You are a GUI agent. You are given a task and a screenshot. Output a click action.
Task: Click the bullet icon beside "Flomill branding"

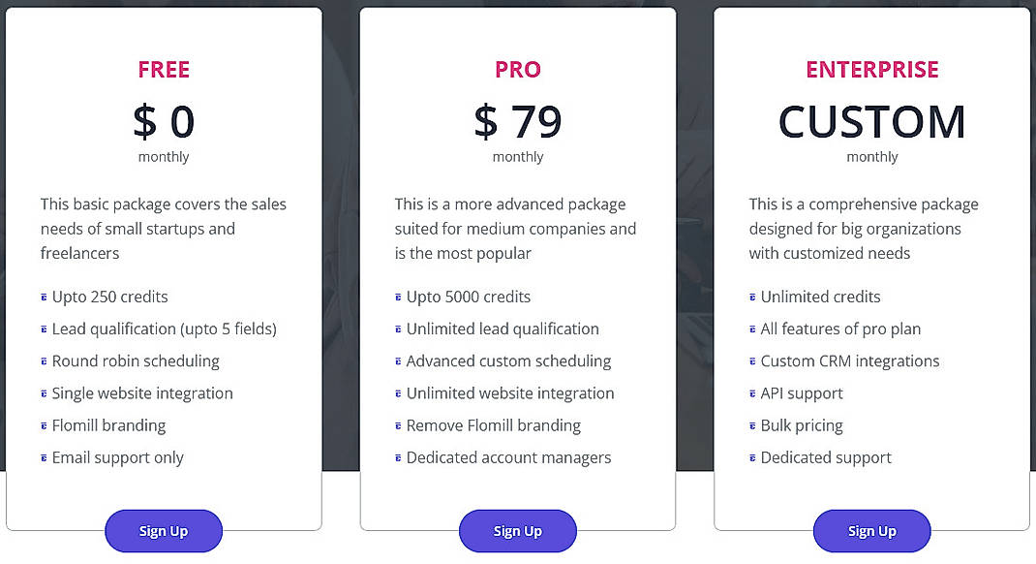click(43, 425)
